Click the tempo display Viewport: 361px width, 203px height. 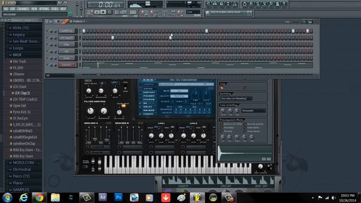tap(121, 12)
